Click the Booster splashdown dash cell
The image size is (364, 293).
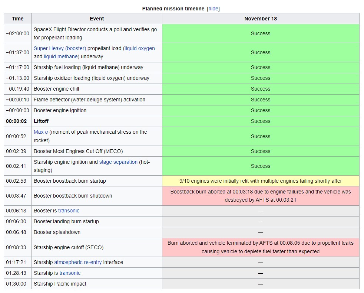pyautogui.click(x=261, y=232)
